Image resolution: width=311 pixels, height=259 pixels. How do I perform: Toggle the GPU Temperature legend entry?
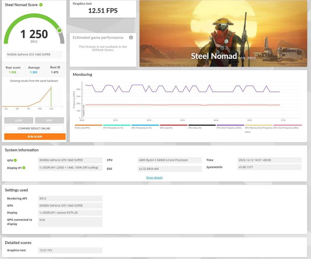[145, 127]
